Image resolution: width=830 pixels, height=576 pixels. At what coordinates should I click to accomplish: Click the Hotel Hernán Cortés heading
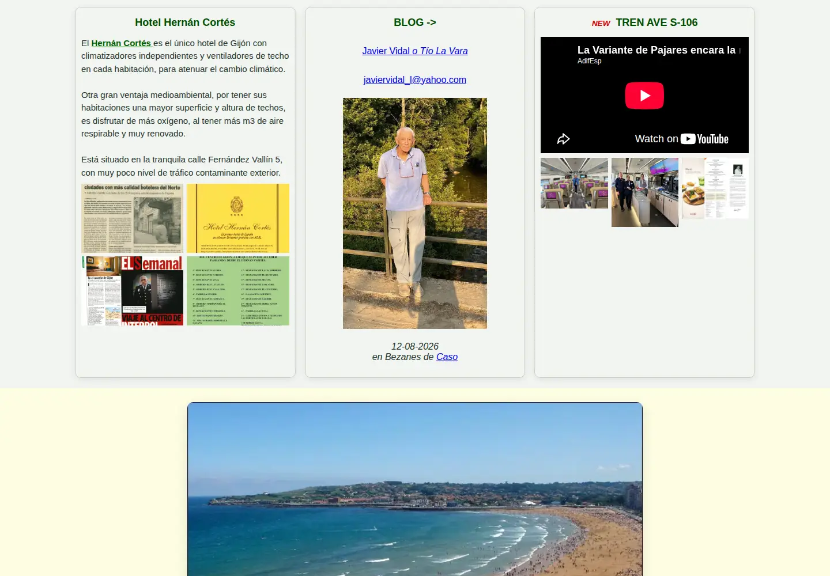(185, 22)
